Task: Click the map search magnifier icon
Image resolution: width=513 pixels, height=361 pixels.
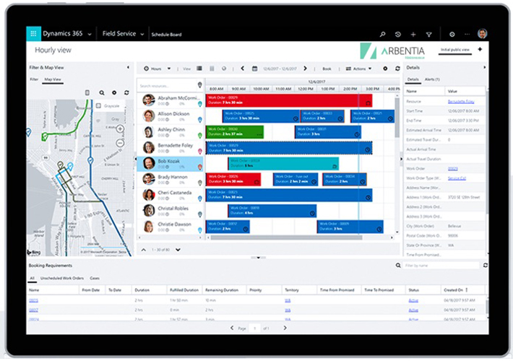Action: 102,93
